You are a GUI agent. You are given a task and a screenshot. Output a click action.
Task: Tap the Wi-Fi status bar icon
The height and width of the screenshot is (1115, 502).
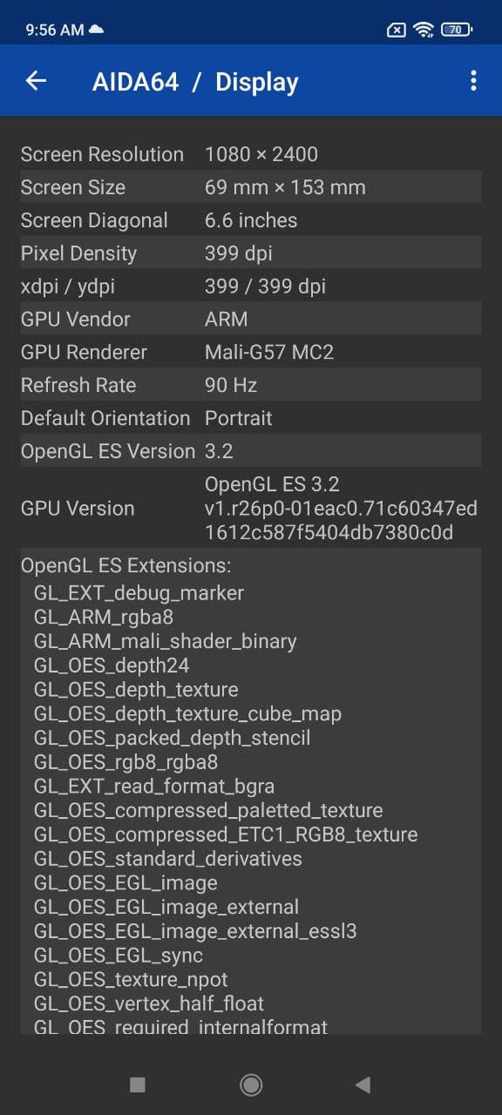[x=424, y=30]
